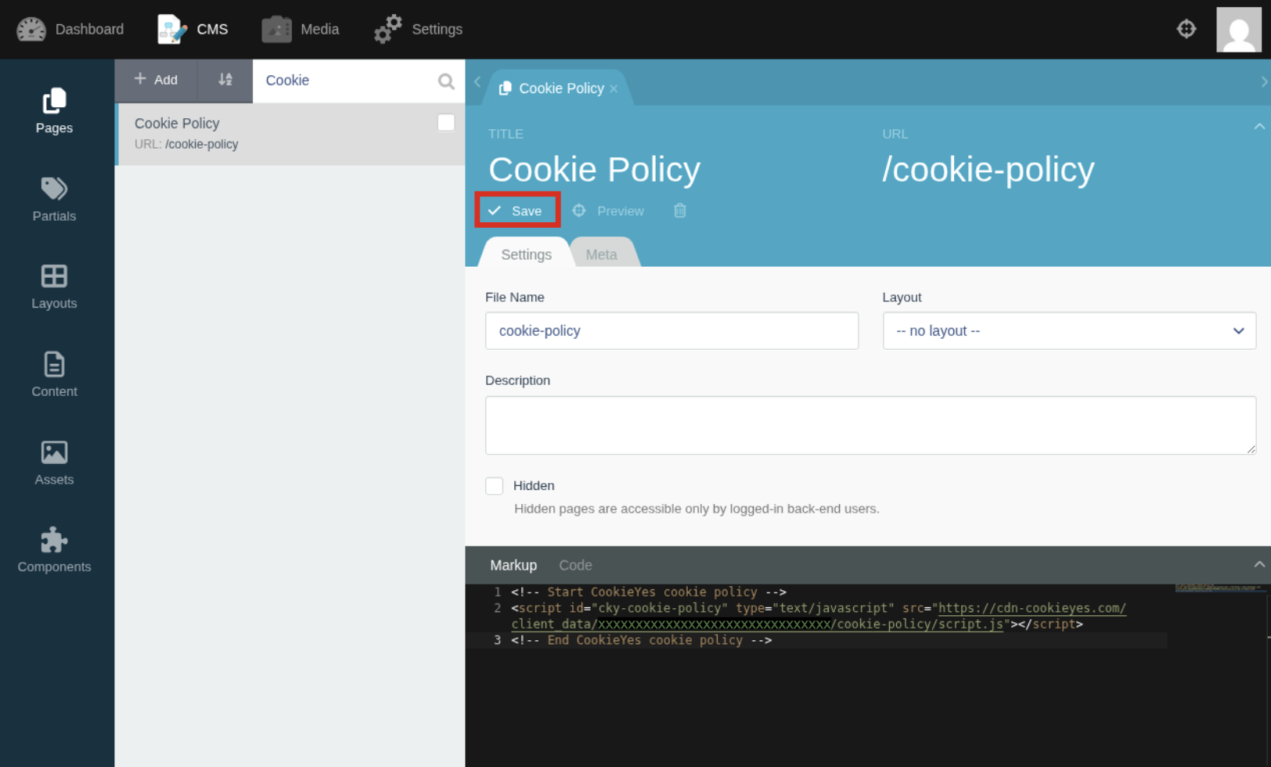Open the Components sidebar section

pyautogui.click(x=54, y=550)
